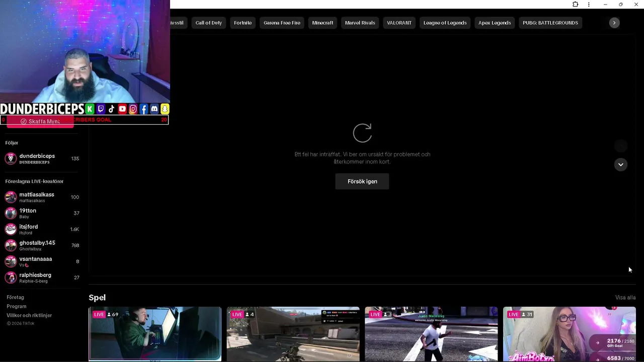Open the 19tton live channel
The image size is (644, 362).
[42, 213]
